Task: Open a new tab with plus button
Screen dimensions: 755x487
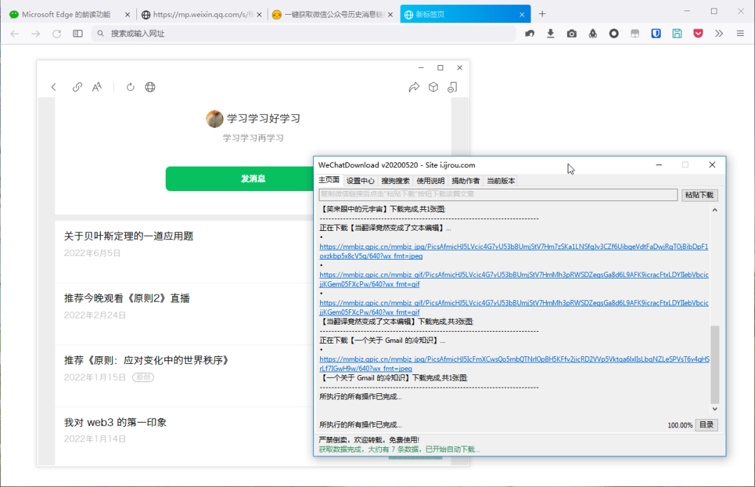Action: click(x=542, y=14)
